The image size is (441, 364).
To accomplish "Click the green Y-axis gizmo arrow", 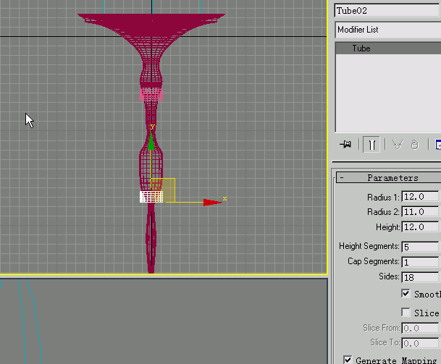I will 151,141.
